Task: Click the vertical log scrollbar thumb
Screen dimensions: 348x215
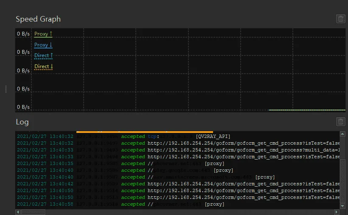Action: click(x=342, y=181)
